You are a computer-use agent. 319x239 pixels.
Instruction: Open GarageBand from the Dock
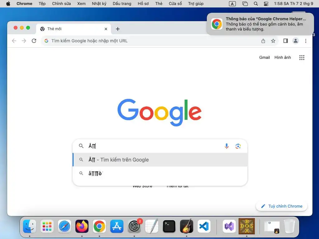point(187,226)
